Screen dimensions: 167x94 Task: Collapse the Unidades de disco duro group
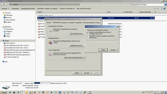click(37, 15)
